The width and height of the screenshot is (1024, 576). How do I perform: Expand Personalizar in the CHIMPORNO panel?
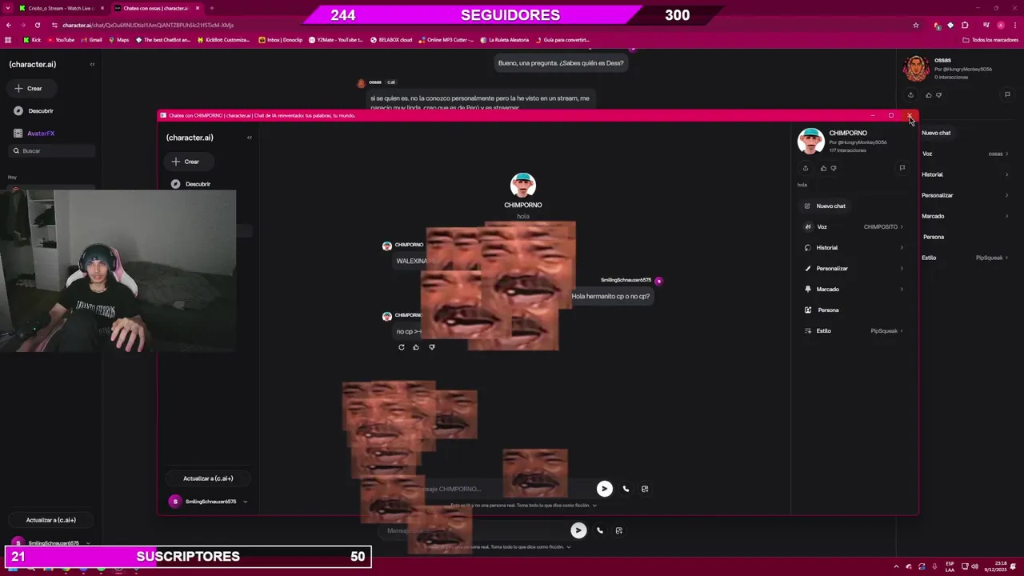tap(853, 268)
